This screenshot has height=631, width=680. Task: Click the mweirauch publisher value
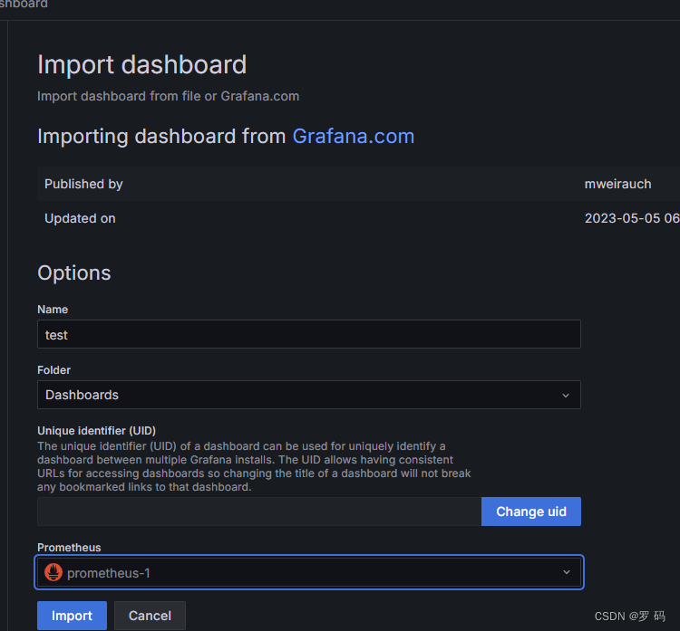617,184
